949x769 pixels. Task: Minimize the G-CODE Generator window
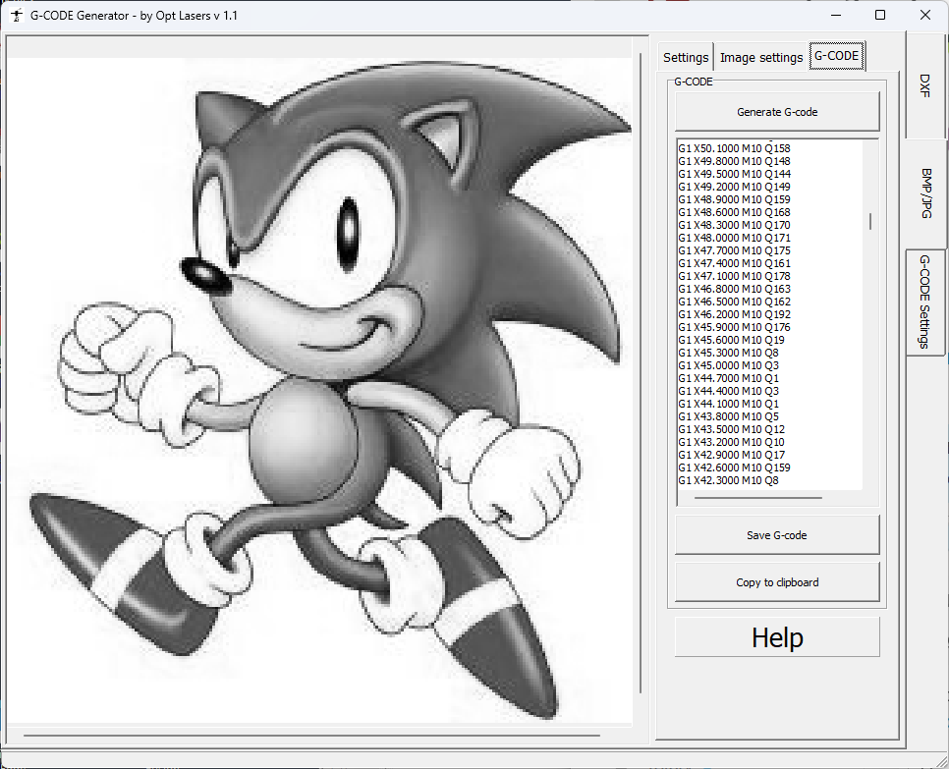(835, 15)
